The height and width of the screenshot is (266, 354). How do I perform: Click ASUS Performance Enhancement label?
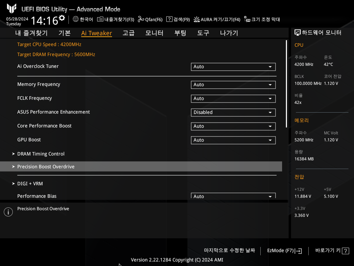pos(54,112)
